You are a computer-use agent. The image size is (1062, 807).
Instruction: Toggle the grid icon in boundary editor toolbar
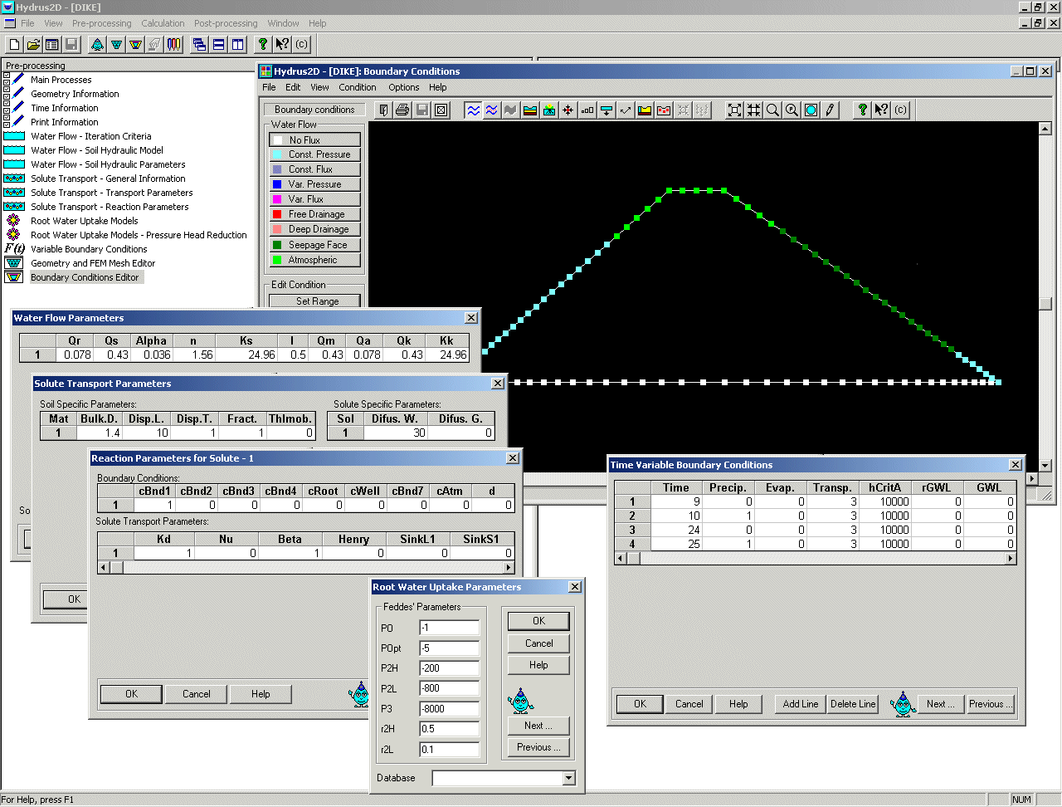coord(753,110)
